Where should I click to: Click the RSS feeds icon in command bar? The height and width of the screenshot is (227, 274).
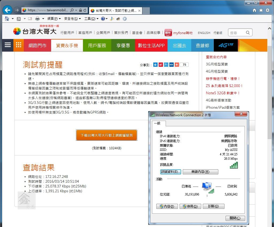click(x=19, y=19)
